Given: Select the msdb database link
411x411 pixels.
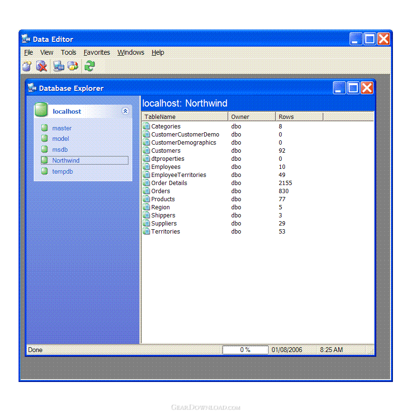Looking at the screenshot, I should tap(60, 150).
